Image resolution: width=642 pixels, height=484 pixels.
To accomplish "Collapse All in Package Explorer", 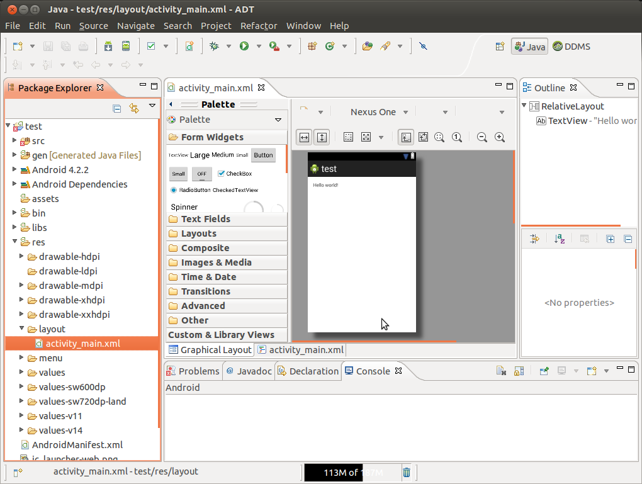I will click(117, 108).
